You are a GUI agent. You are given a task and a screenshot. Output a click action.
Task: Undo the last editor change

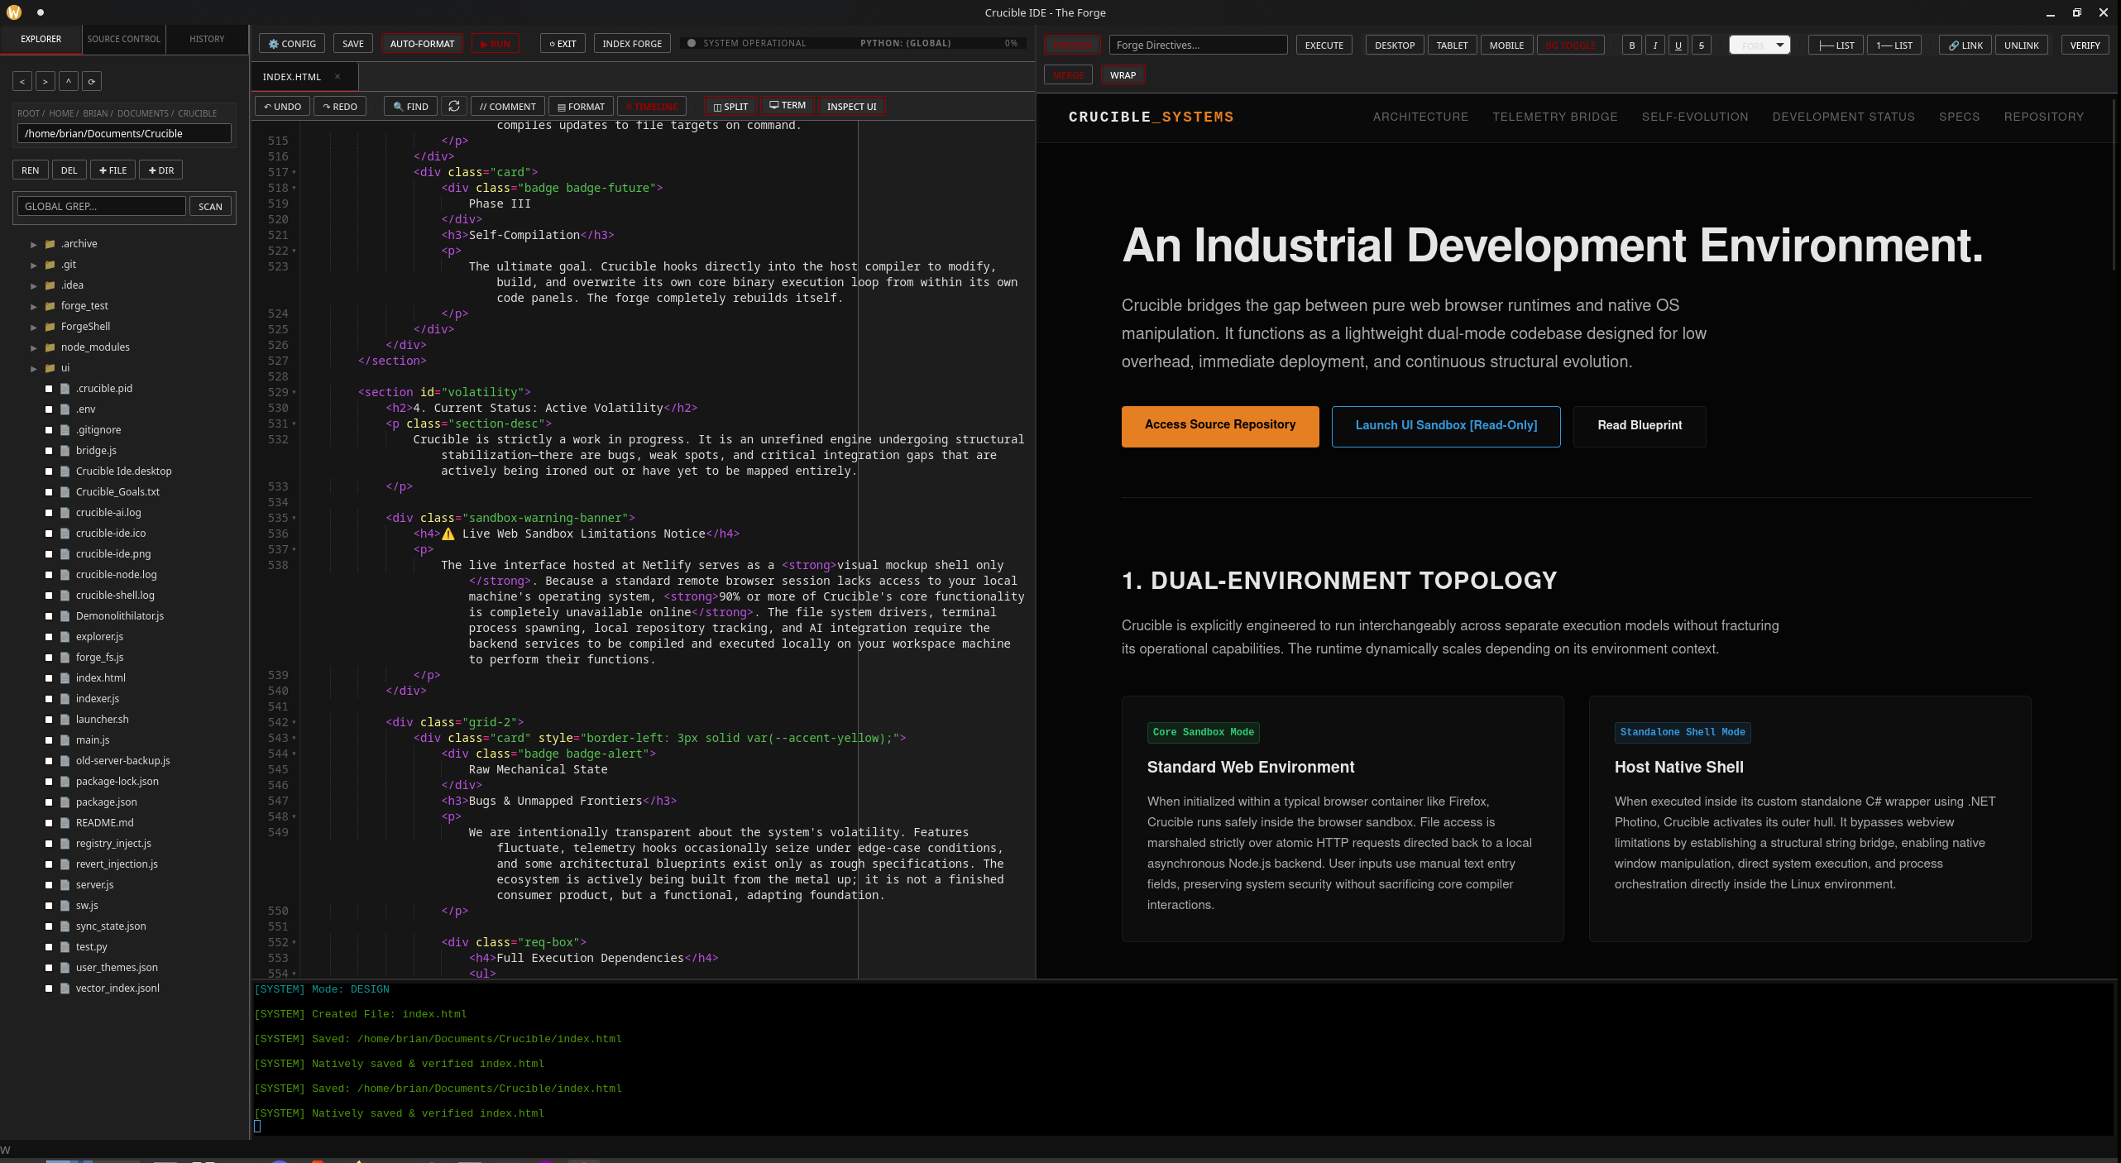pyautogui.click(x=283, y=107)
